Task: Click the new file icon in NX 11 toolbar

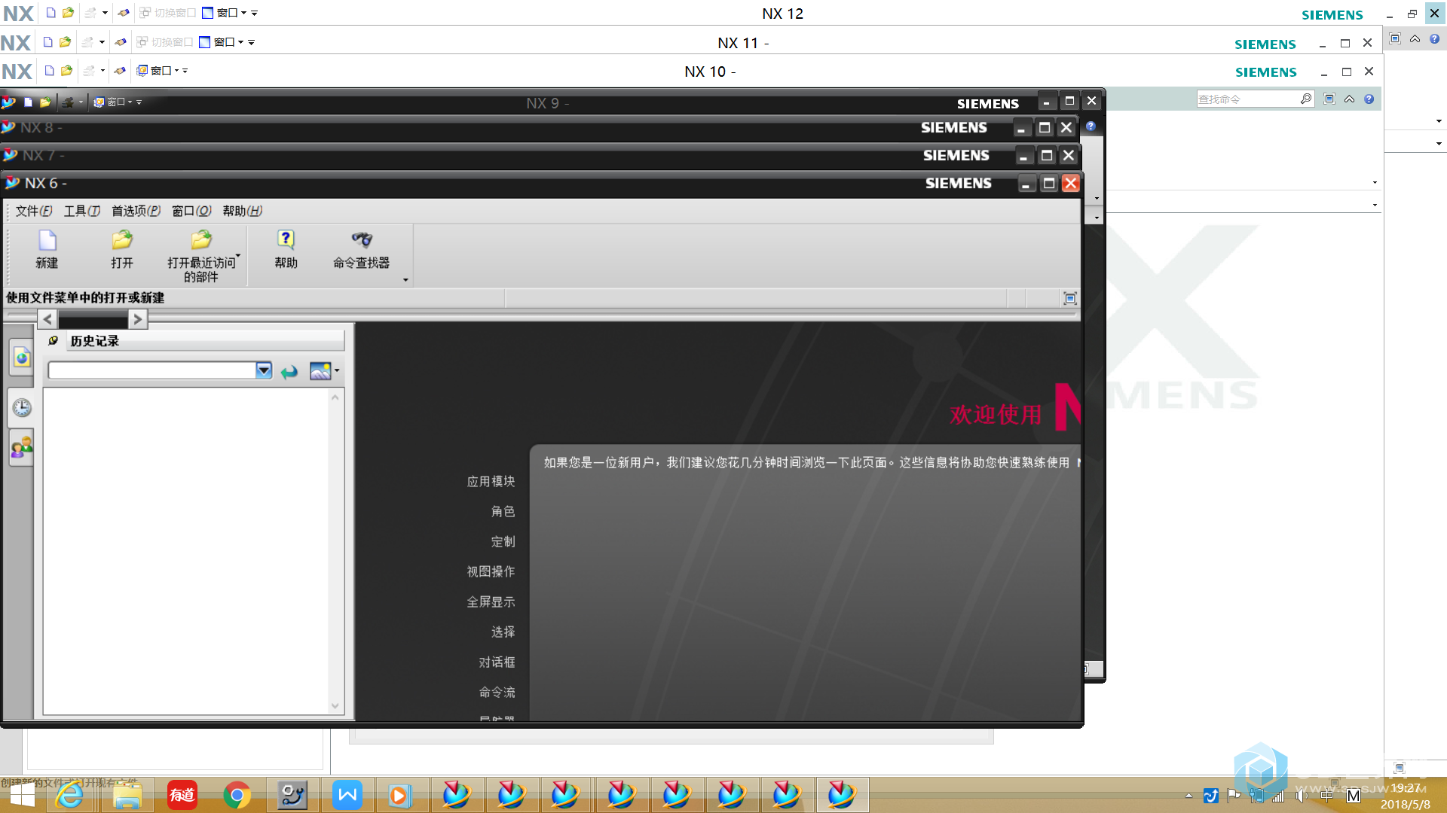Action: point(47,42)
